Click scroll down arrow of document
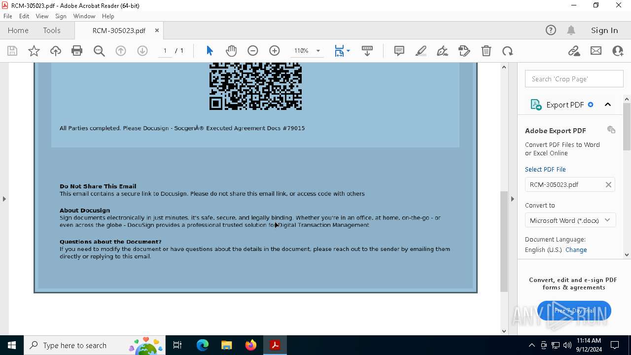Viewport: 631px width, 355px height. pyautogui.click(x=504, y=331)
